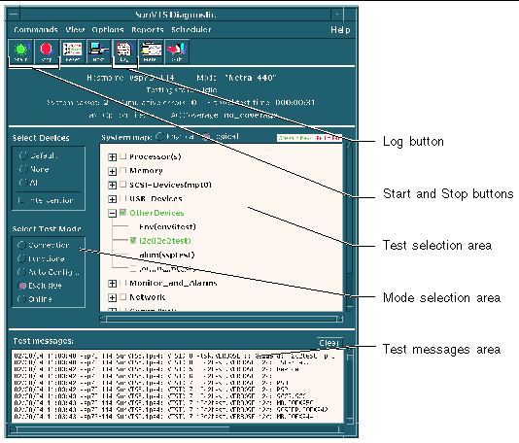Open the Scheduler menu
Viewport: 519px width, 443px height.
[191, 30]
